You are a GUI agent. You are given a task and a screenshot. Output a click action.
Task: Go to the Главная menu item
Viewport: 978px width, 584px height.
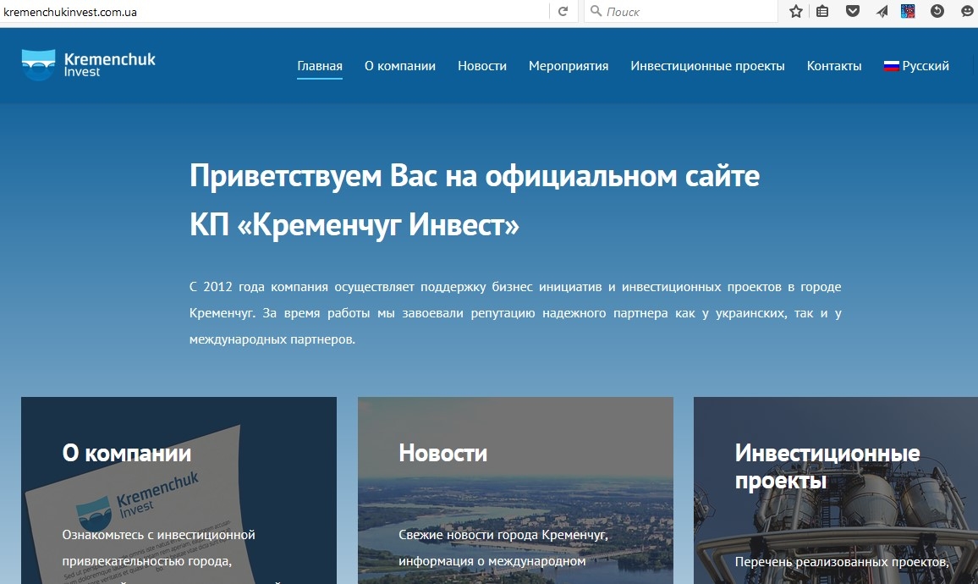(320, 66)
